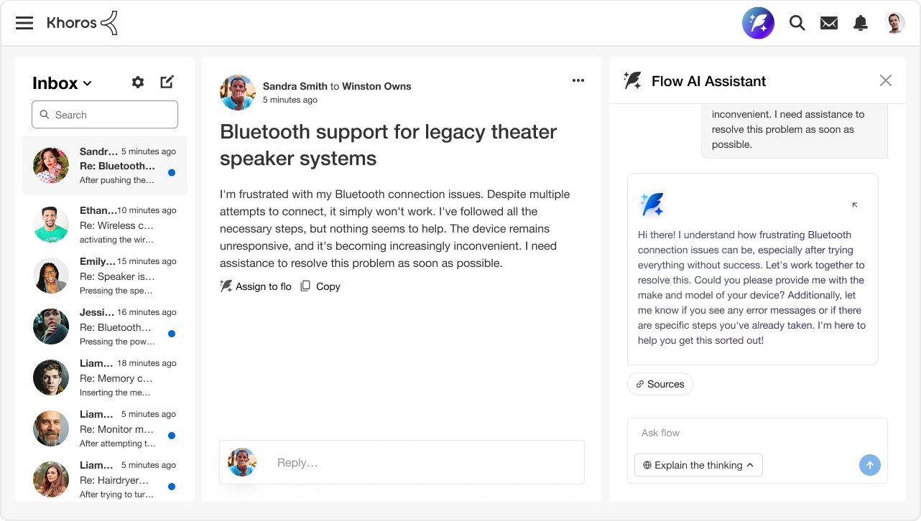921x521 pixels.
Task: Open the notifications bell
Action: tap(861, 23)
